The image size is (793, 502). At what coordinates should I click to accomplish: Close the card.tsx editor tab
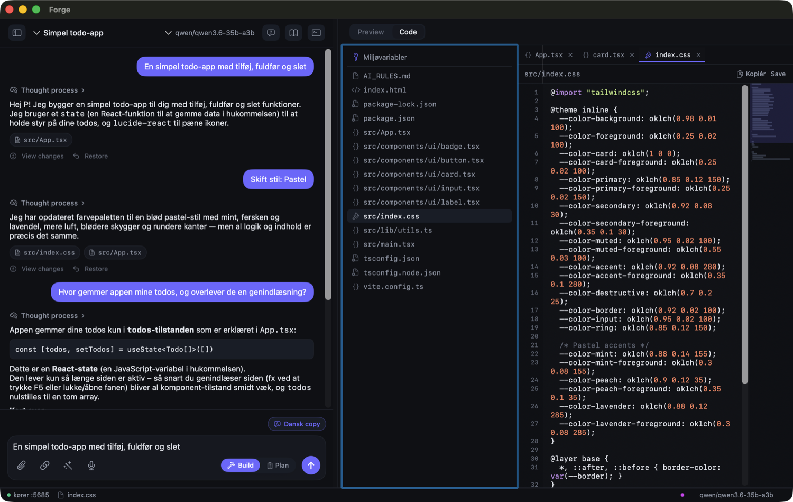pyautogui.click(x=632, y=55)
